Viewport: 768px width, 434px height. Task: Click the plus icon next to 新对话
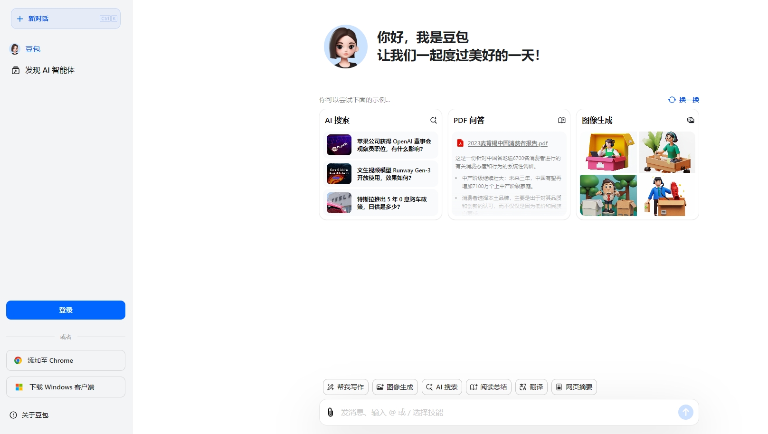pos(19,19)
